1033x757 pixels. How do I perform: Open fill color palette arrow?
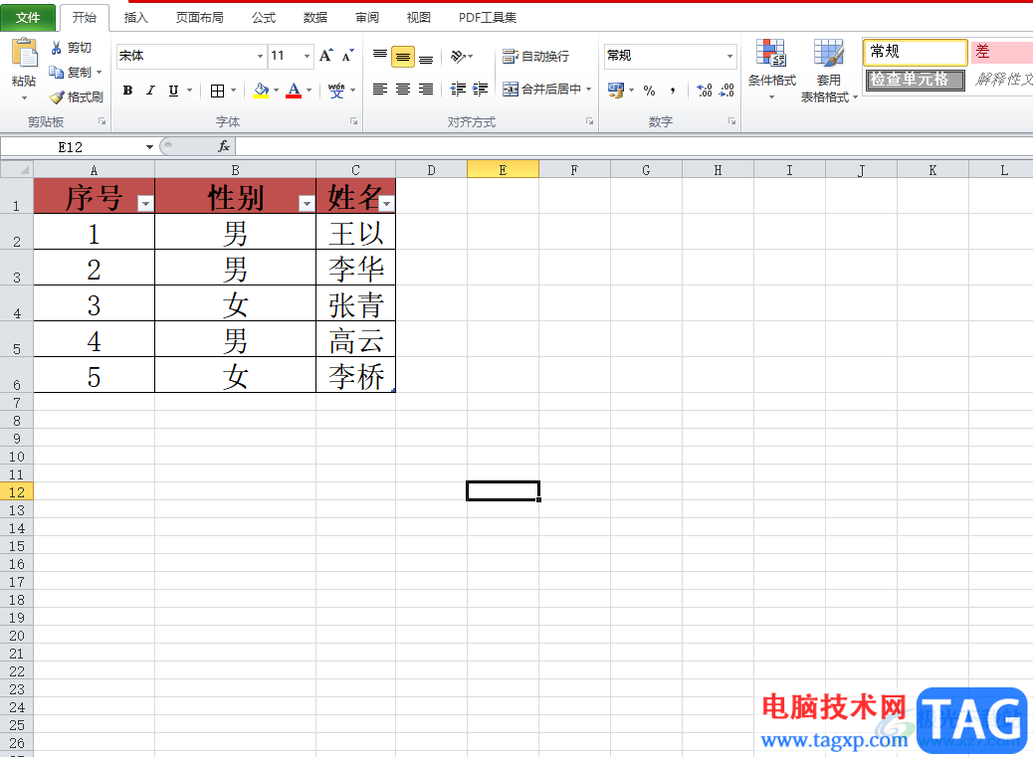pyautogui.click(x=276, y=91)
